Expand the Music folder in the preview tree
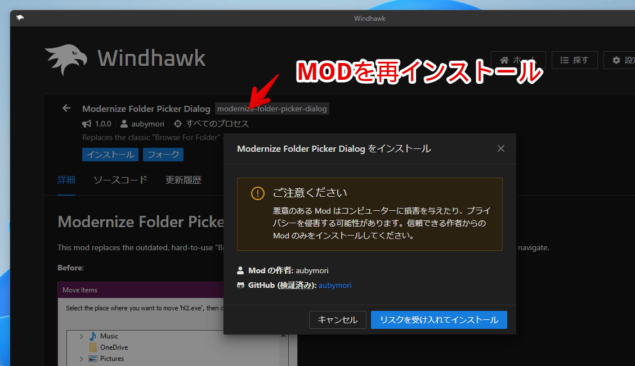The height and width of the screenshot is (366, 635). tap(81, 336)
